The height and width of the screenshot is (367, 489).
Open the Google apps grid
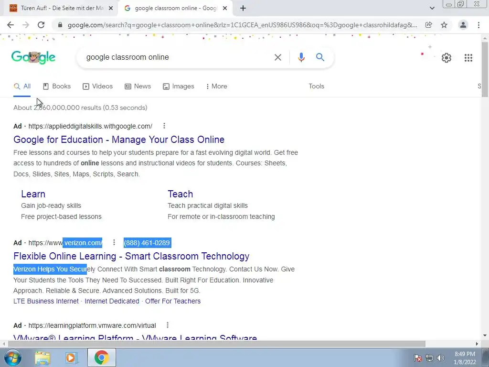point(468,58)
